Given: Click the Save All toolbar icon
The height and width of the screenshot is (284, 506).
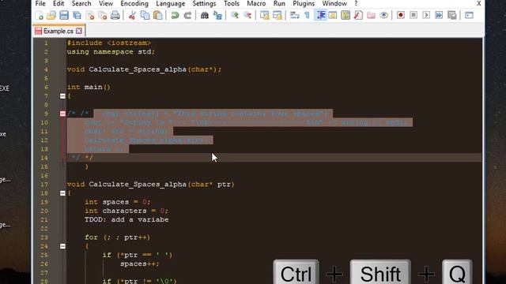Looking at the screenshot, I should pos(77,15).
